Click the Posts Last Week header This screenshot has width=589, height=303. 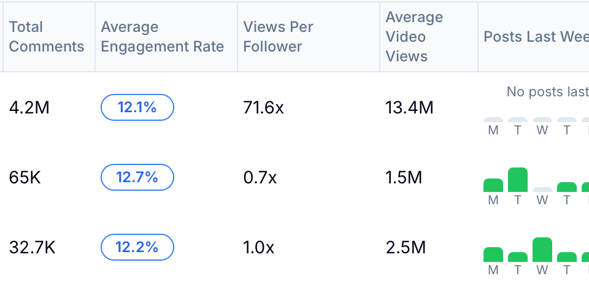536,37
